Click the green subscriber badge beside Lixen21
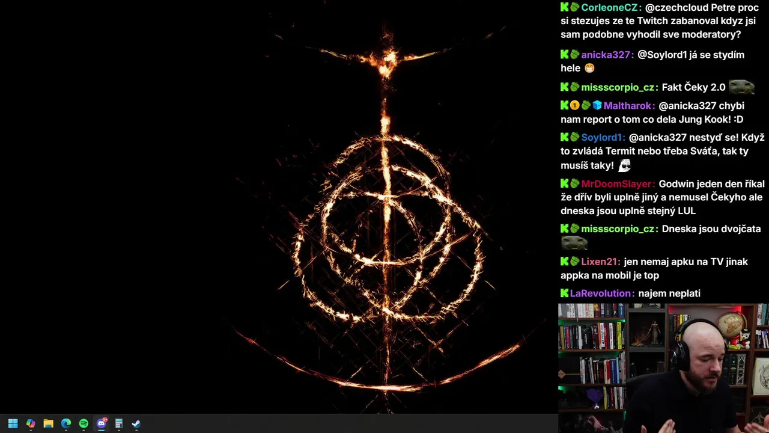This screenshot has width=769, height=433. (x=575, y=262)
